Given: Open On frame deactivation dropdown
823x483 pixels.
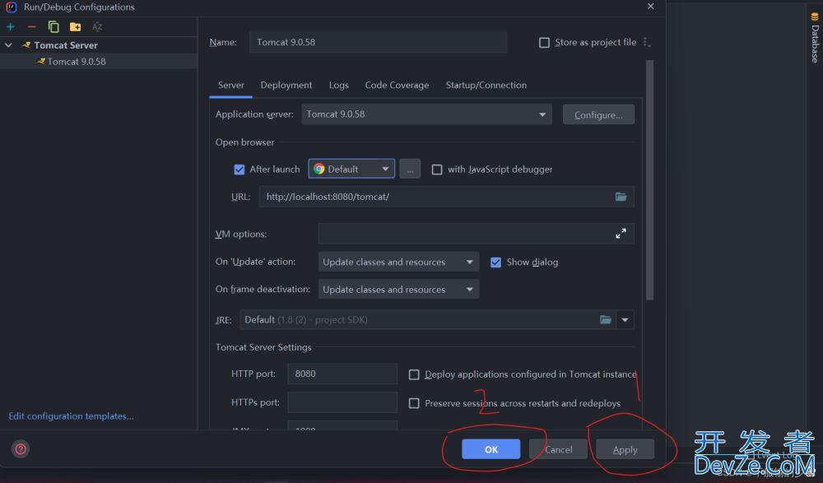Looking at the screenshot, I should click(x=399, y=290).
